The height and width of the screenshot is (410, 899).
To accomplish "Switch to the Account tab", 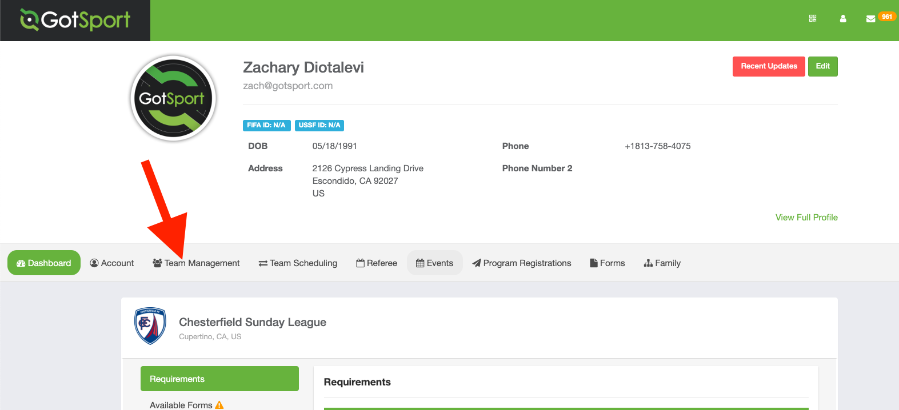I will click(112, 263).
